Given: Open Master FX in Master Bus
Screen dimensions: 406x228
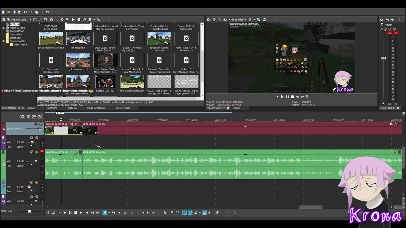Looking at the screenshot, I should tap(382, 29).
